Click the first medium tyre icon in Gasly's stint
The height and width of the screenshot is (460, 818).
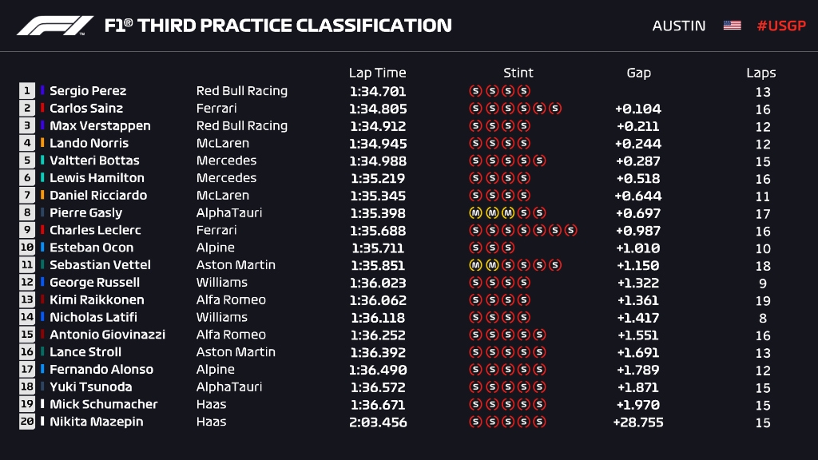(475, 213)
